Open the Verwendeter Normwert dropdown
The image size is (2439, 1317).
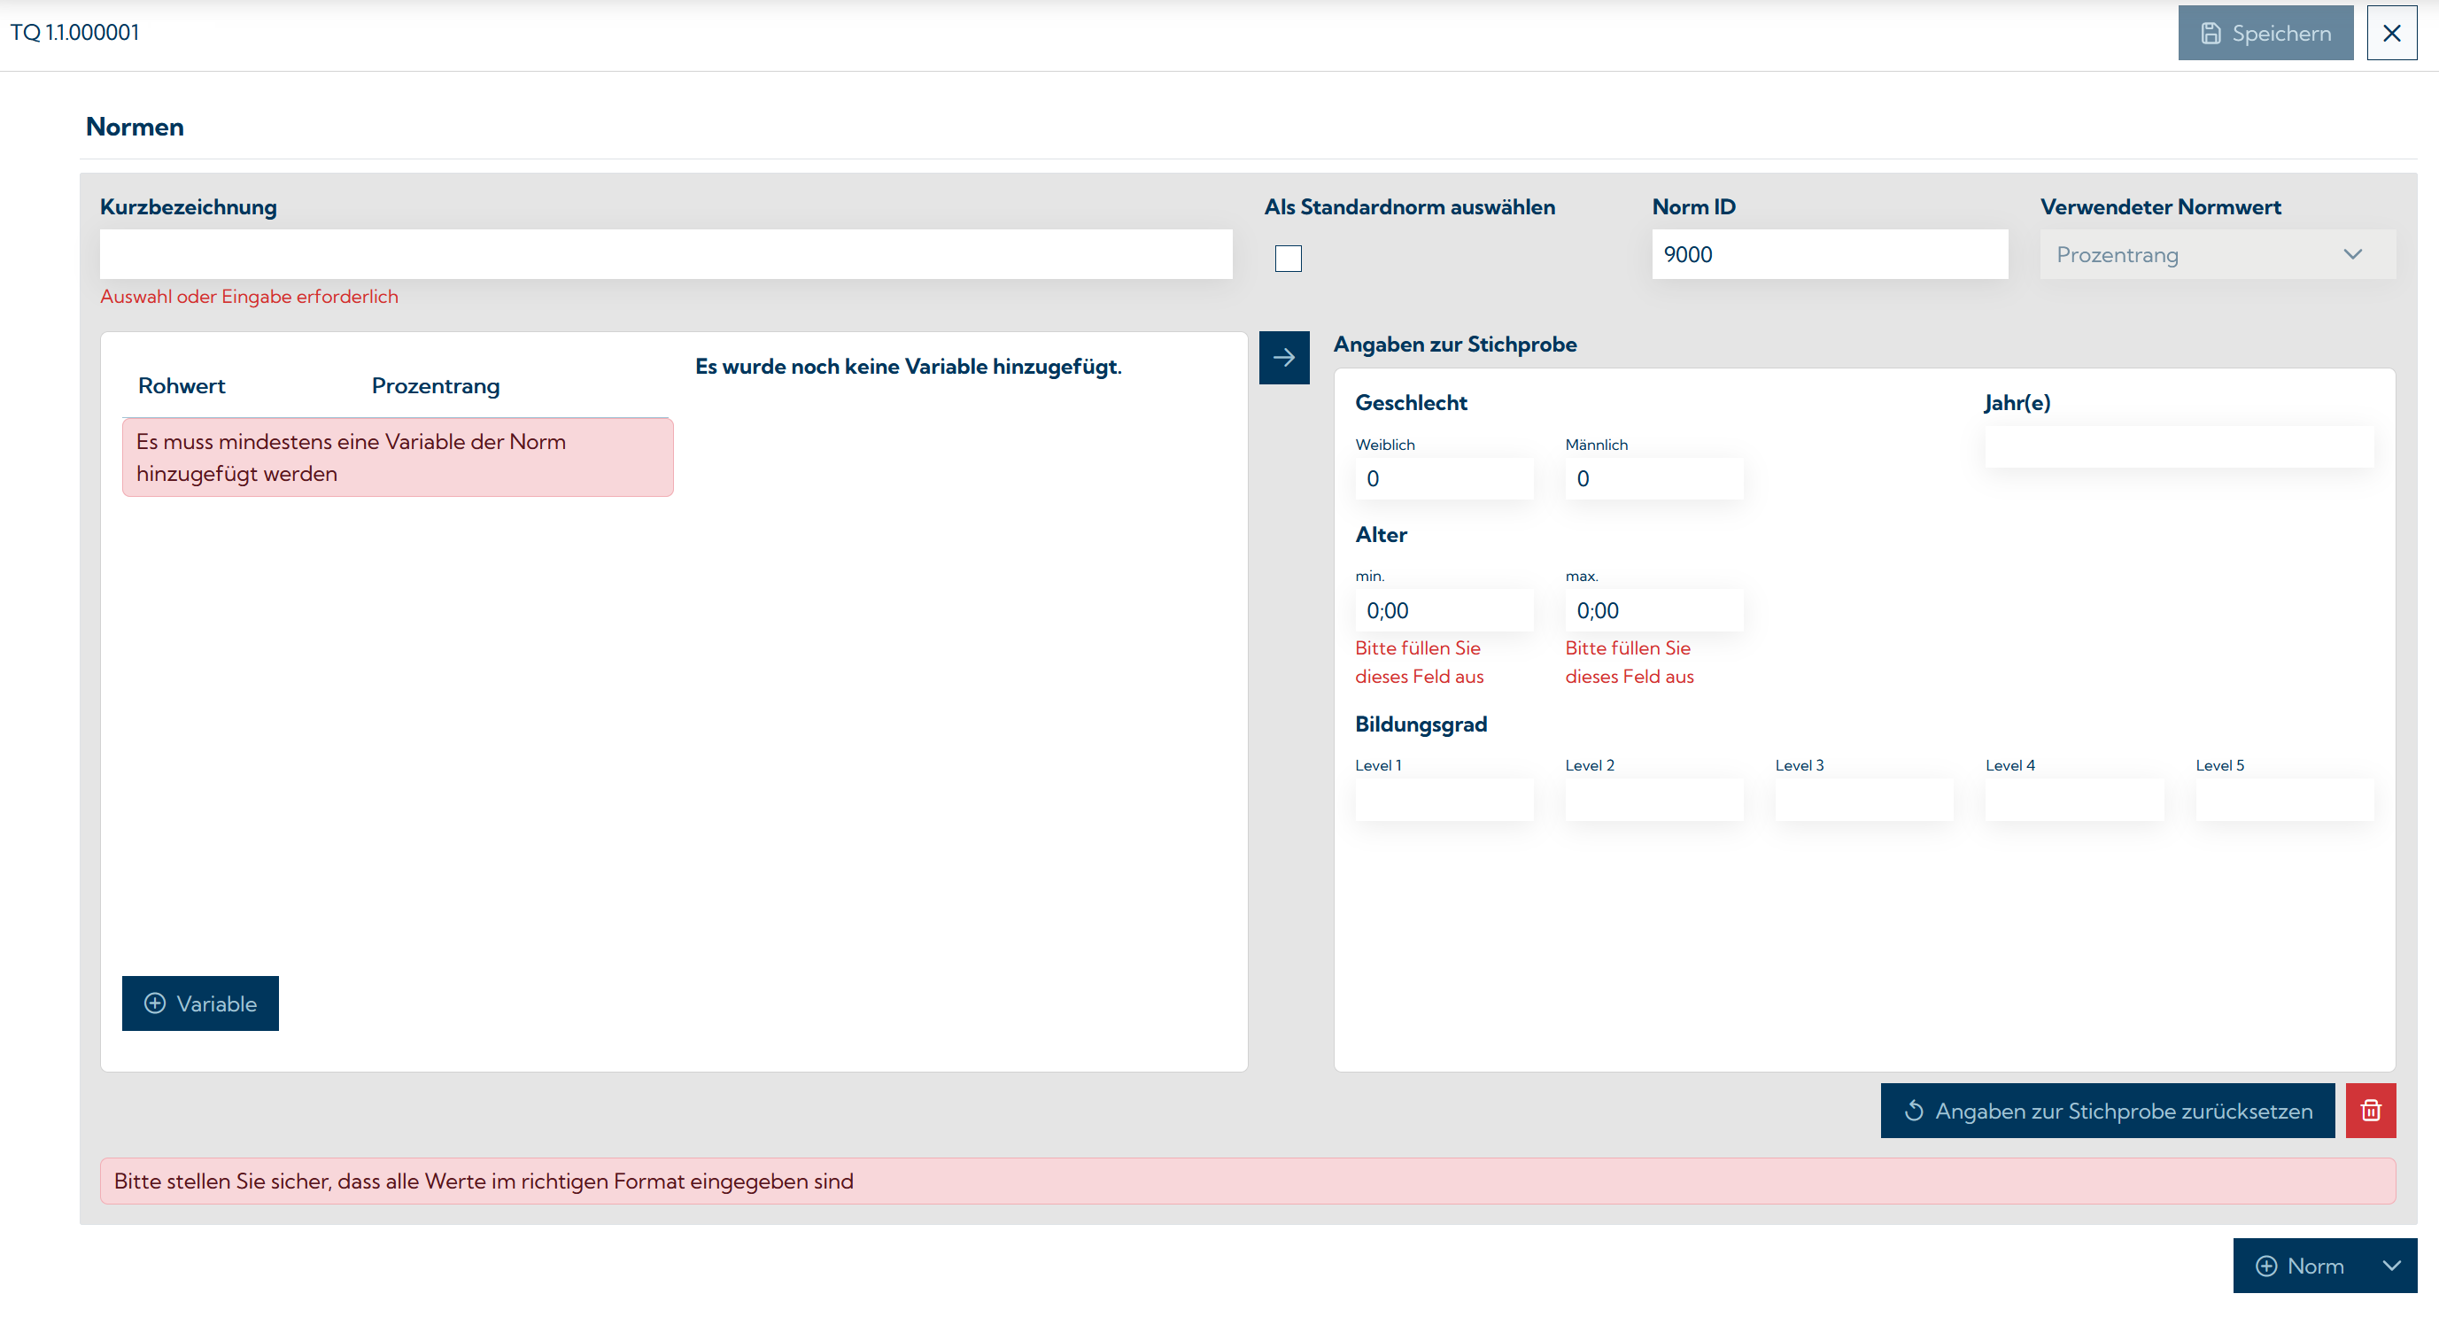click(2354, 253)
